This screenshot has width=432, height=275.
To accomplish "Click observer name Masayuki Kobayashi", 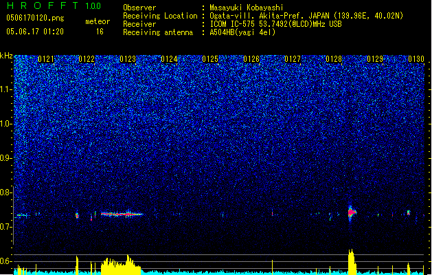I will click(x=247, y=8).
